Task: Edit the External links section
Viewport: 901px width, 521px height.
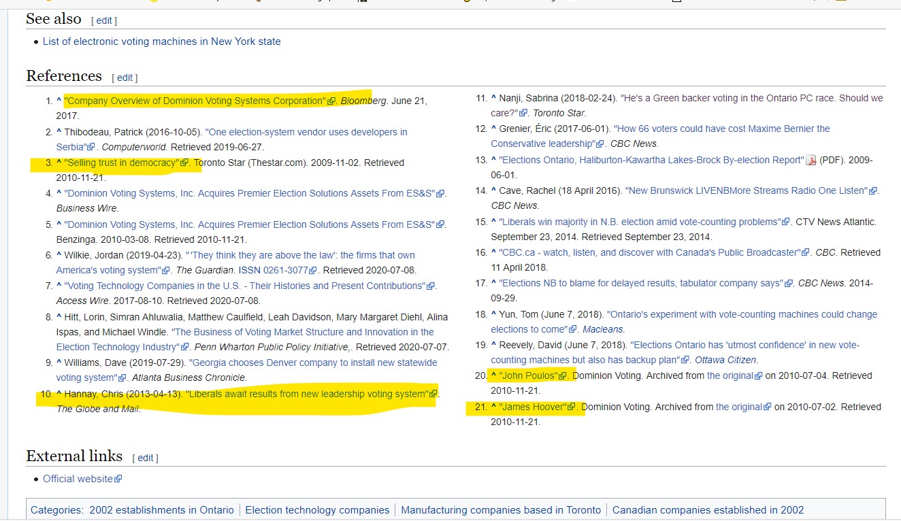Action: pos(146,458)
